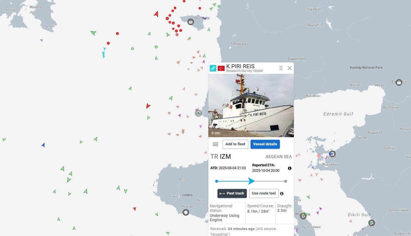
Task: Click the K.PIRI REIS vessel photo
Action: 251,105
